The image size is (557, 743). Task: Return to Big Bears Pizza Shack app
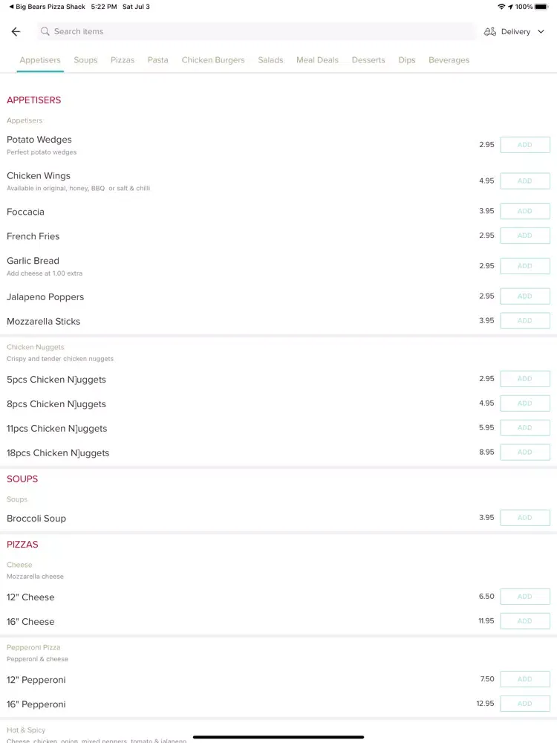pyautogui.click(x=47, y=7)
